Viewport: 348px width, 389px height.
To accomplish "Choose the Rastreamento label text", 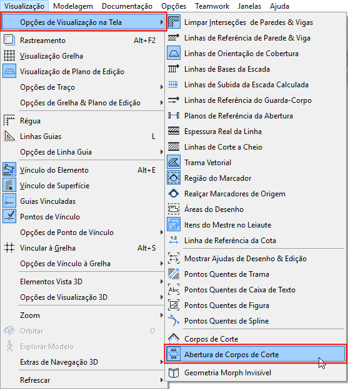I will [x=42, y=41].
